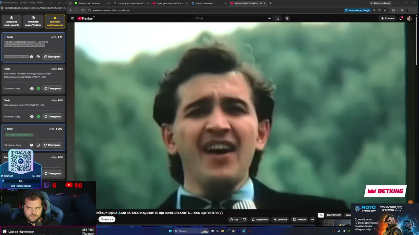Screen dimensions: 419x235
Task: Go back in browser history
Action: point(71,10)
